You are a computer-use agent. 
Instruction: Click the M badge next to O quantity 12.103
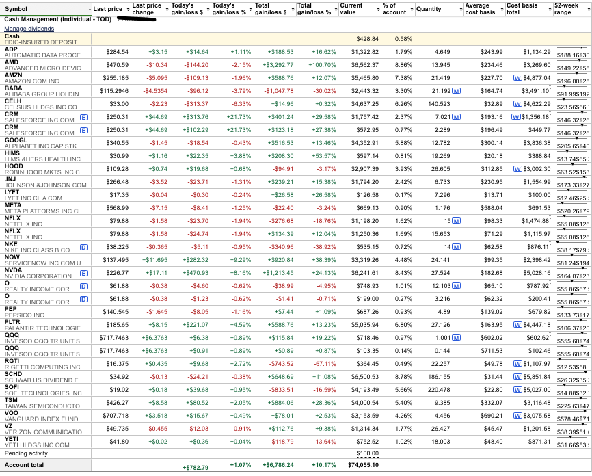pos(457,286)
